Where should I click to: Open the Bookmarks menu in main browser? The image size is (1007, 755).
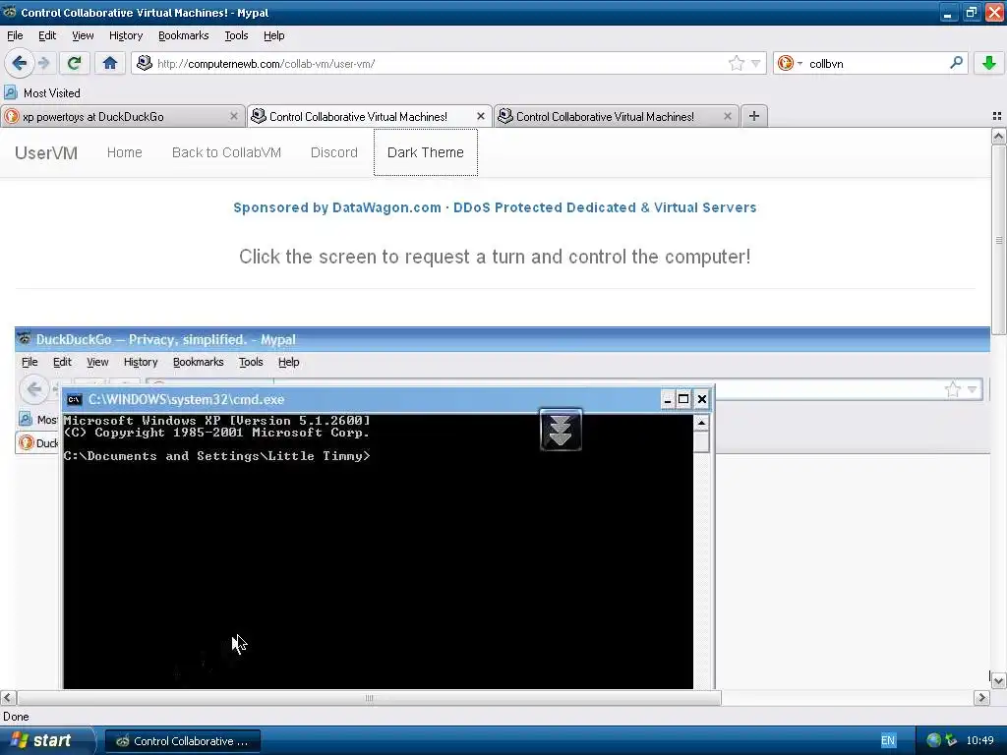pos(183,35)
